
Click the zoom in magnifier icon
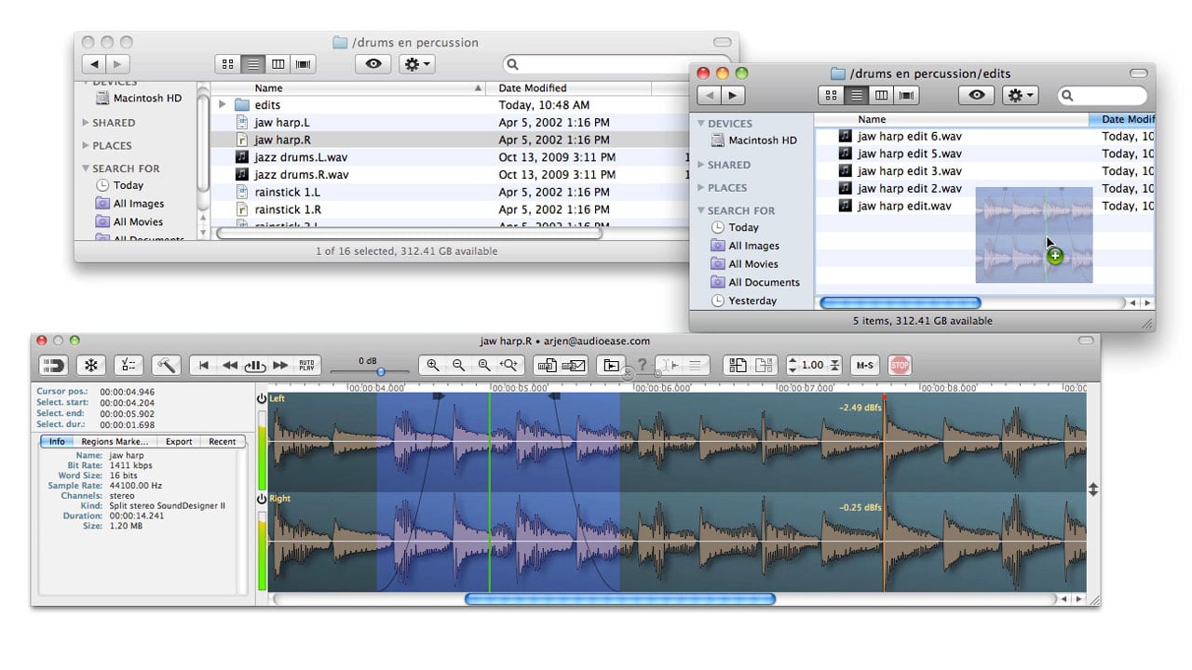[x=433, y=366]
